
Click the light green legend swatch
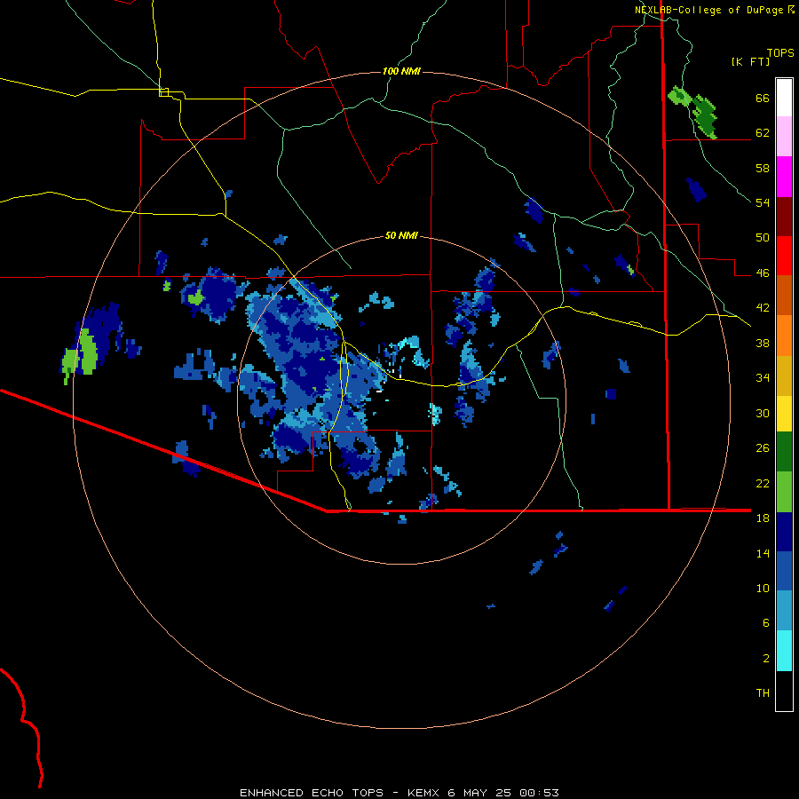tap(784, 492)
